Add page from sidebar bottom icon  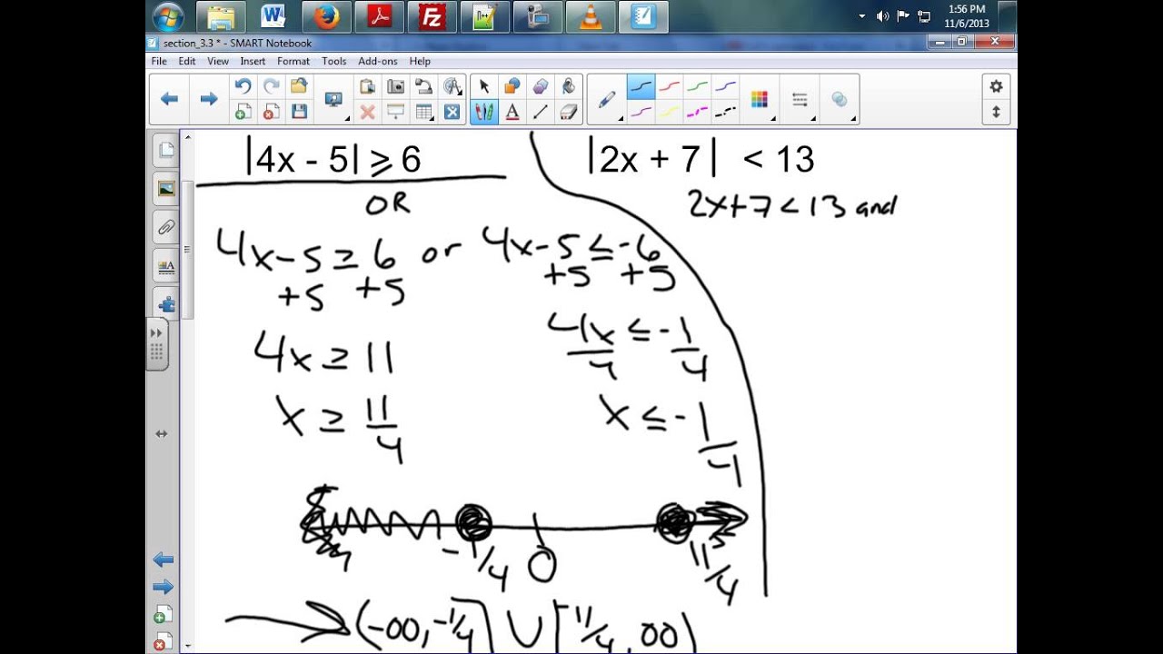pyautogui.click(x=164, y=616)
